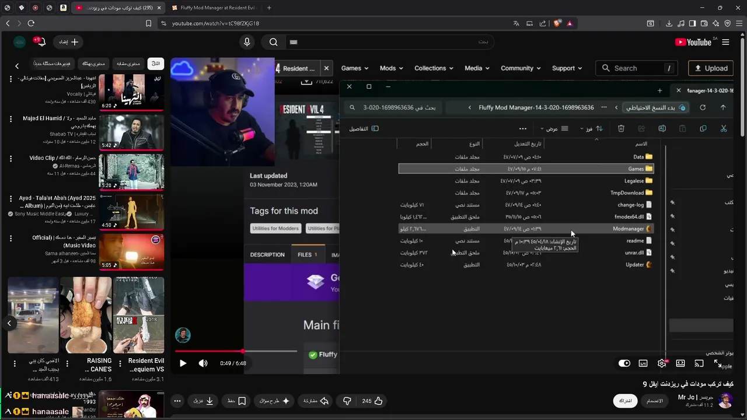The width and height of the screenshot is (747, 420).
Task: Go up one folder in Explorer
Action: point(723,107)
